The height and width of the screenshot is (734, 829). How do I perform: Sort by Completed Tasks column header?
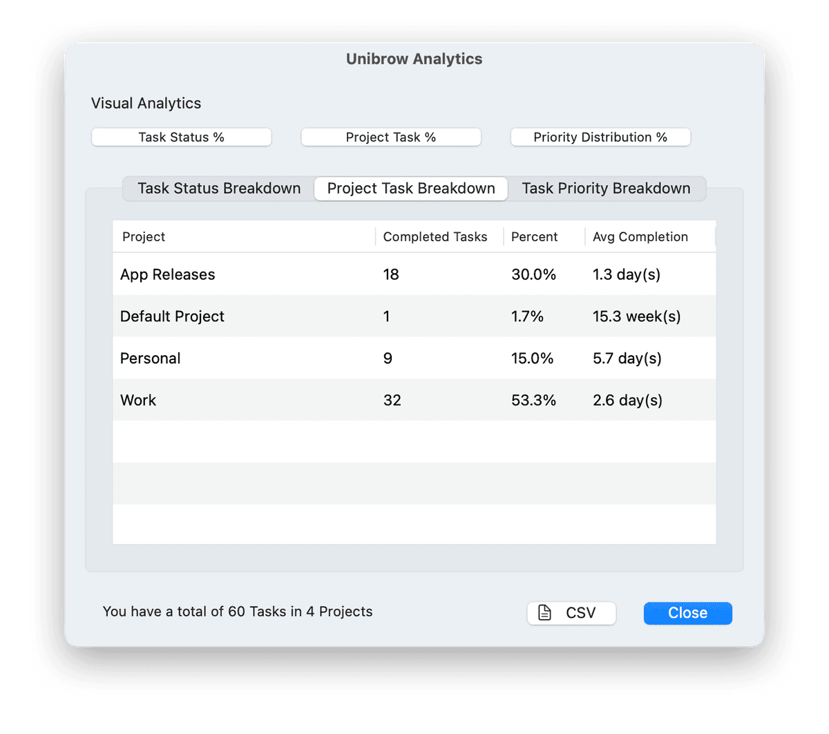point(435,237)
